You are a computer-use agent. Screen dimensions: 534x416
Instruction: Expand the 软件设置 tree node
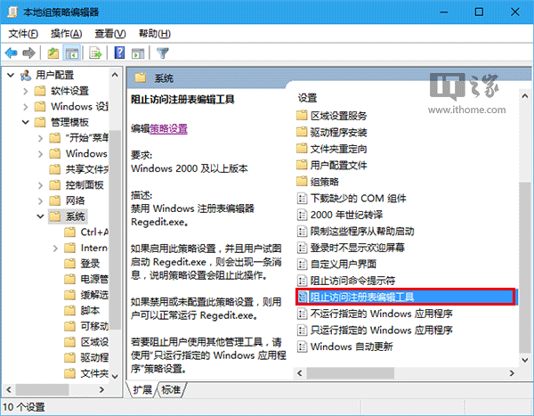(27, 90)
